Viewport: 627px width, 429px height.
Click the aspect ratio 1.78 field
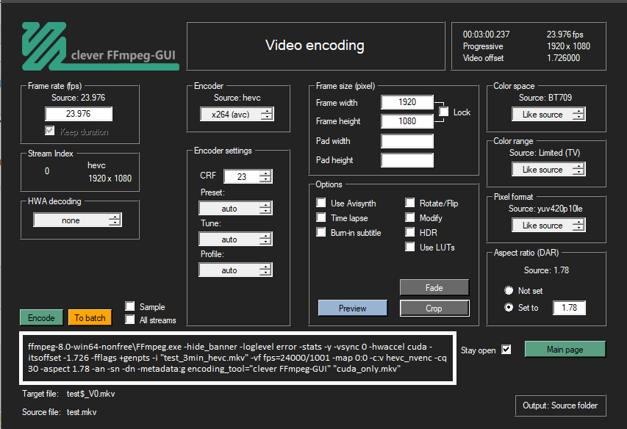(x=569, y=307)
